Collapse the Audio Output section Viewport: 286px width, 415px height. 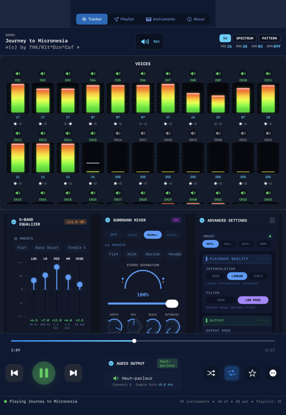click(111, 364)
